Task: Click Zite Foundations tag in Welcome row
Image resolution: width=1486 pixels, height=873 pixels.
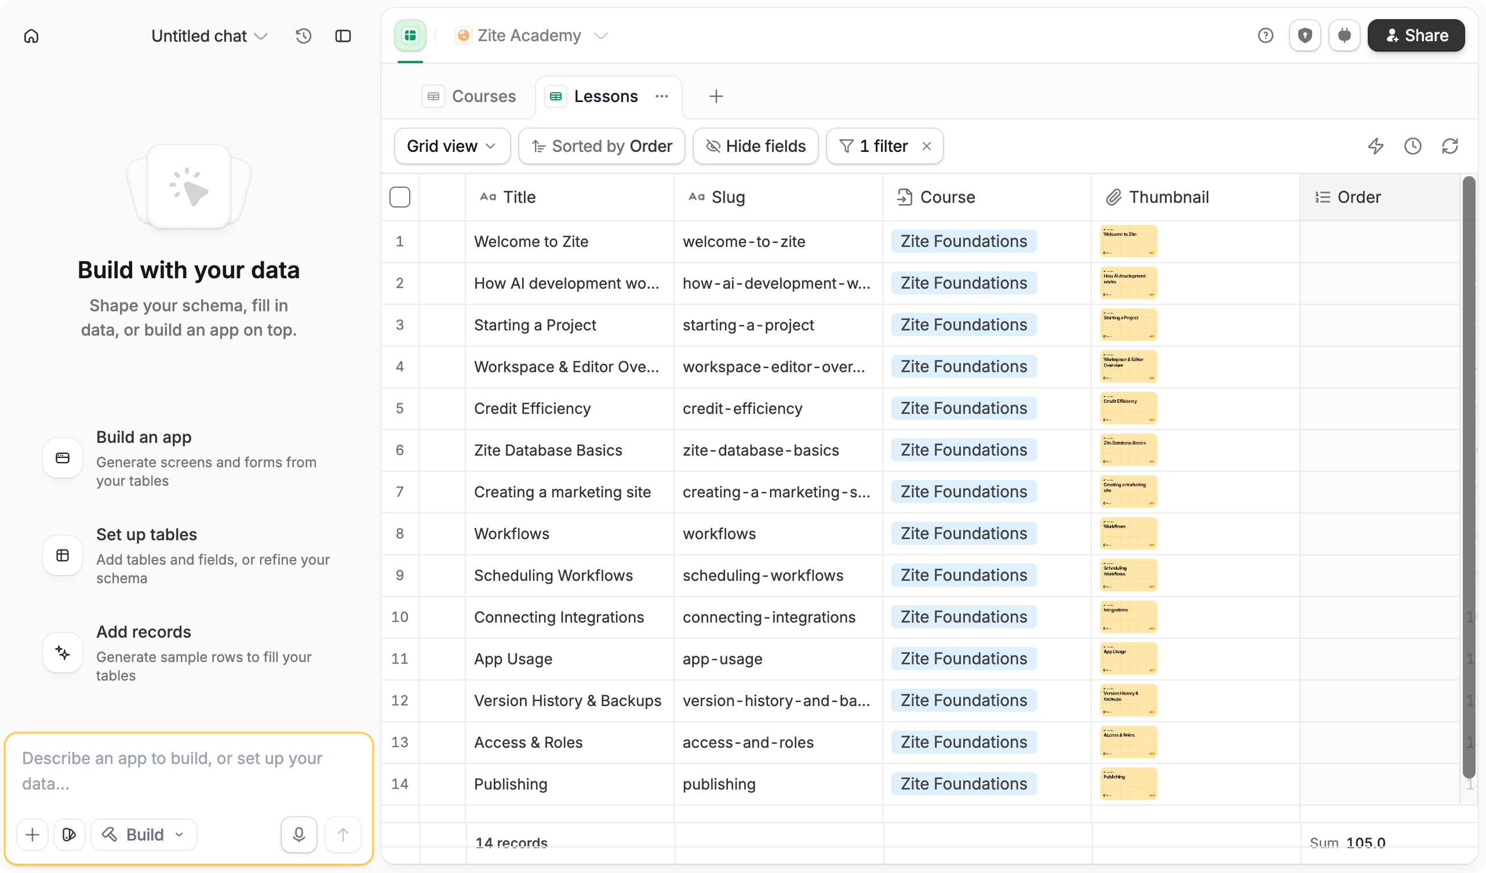Action: coord(964,241)
